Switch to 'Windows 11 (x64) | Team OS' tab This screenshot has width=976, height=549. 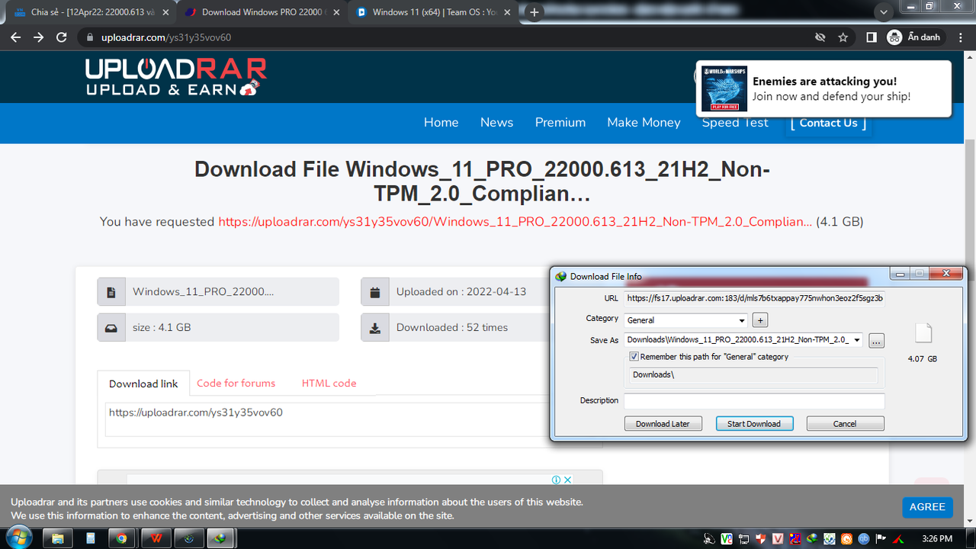435,12
